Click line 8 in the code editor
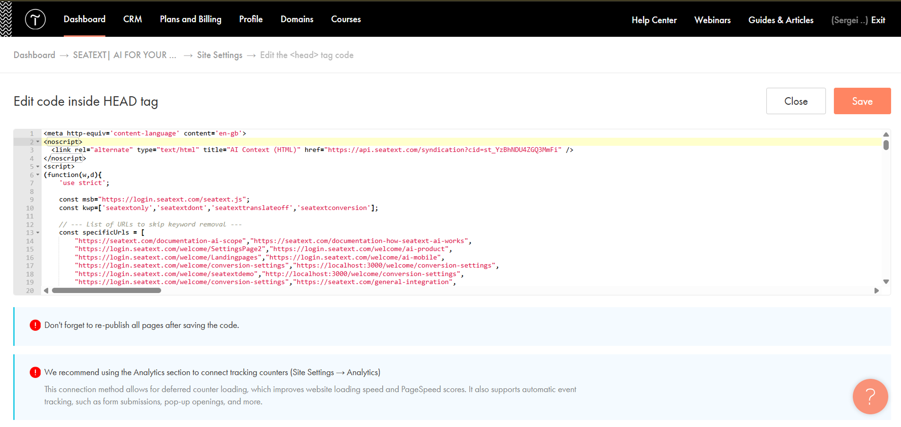This screenshot has height=427, width=901. (189, 192)
